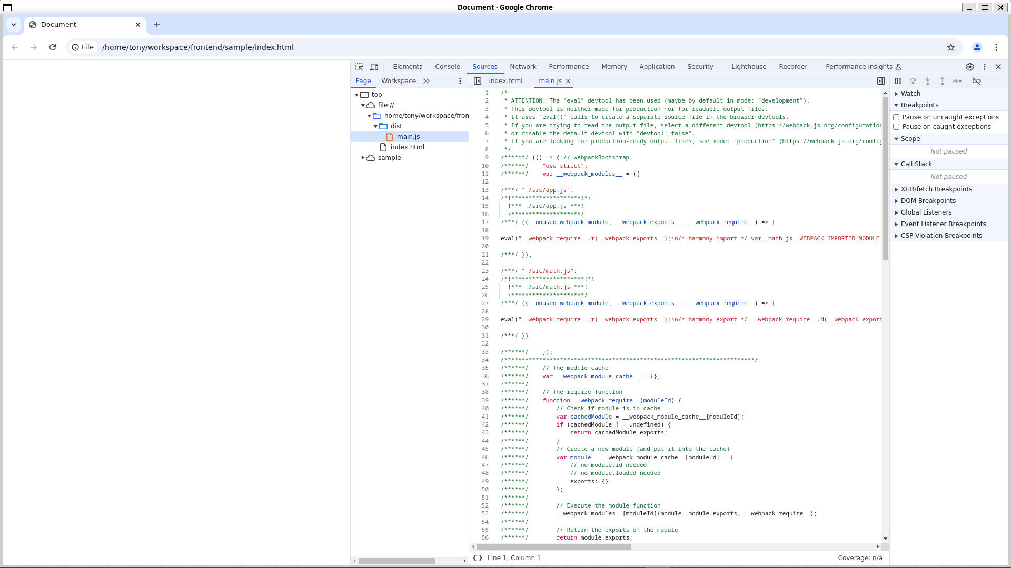Open the Recorder panel
1011x568 pixels.
click(792, 67)
